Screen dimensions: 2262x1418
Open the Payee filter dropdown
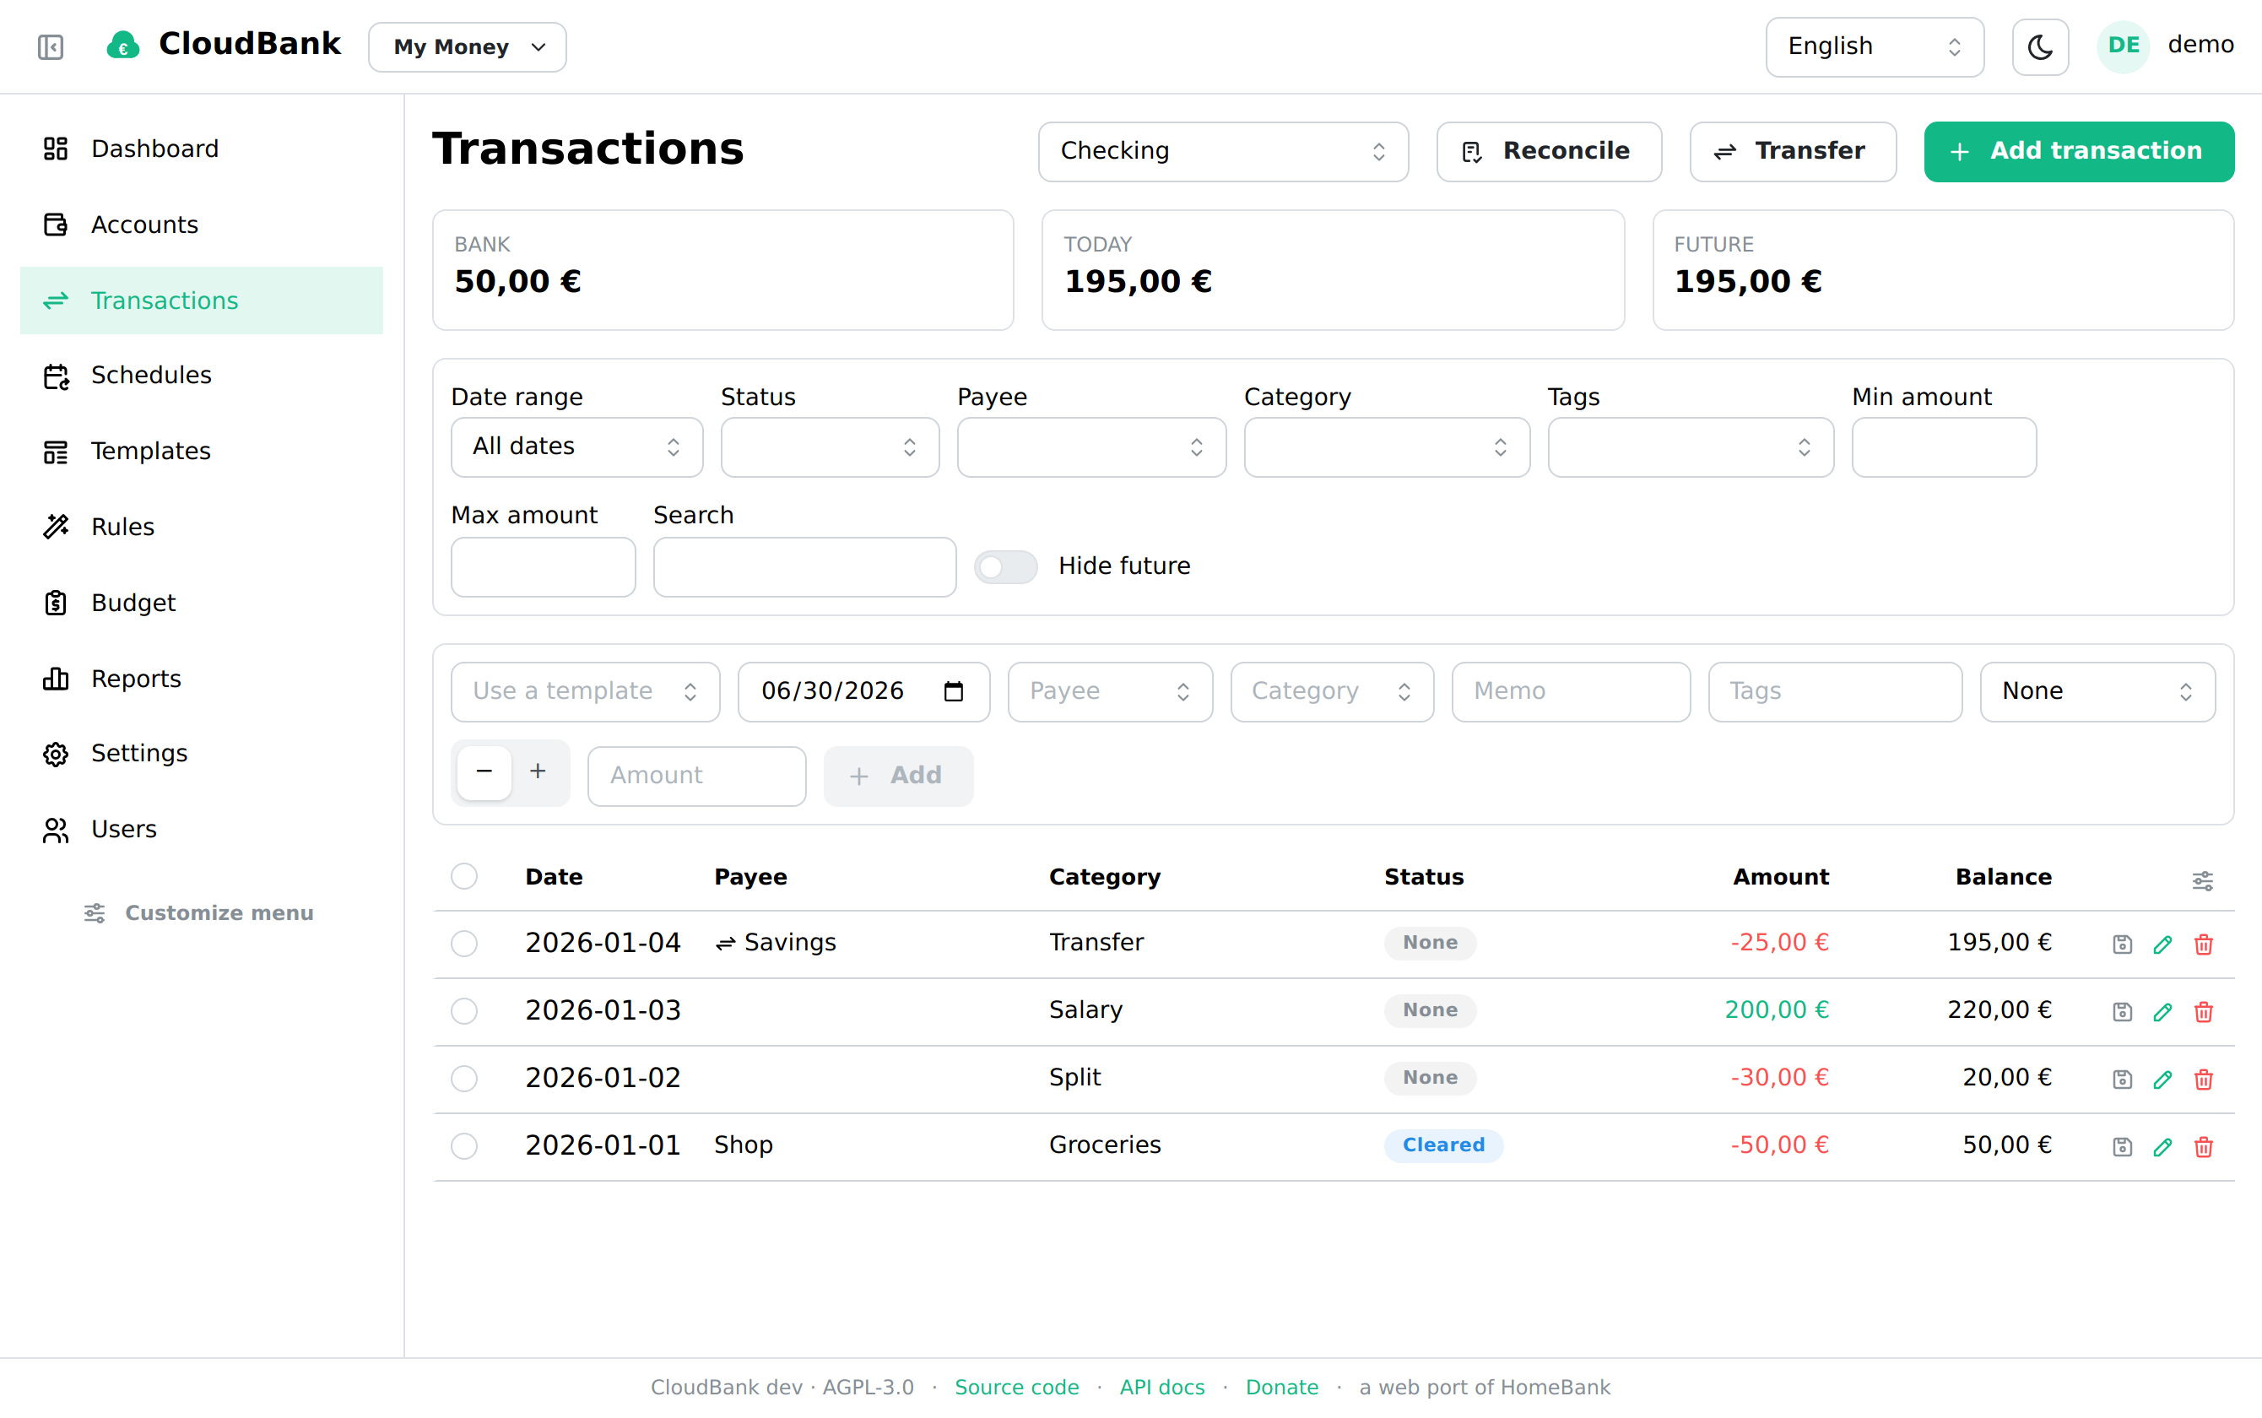1091,447
